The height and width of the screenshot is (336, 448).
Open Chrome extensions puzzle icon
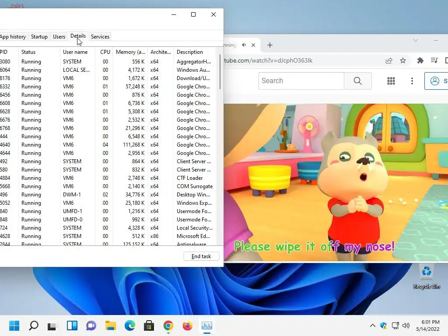click(420, 60)
